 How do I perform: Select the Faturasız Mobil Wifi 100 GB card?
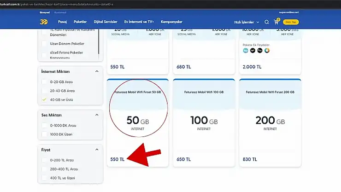[202, 122]
